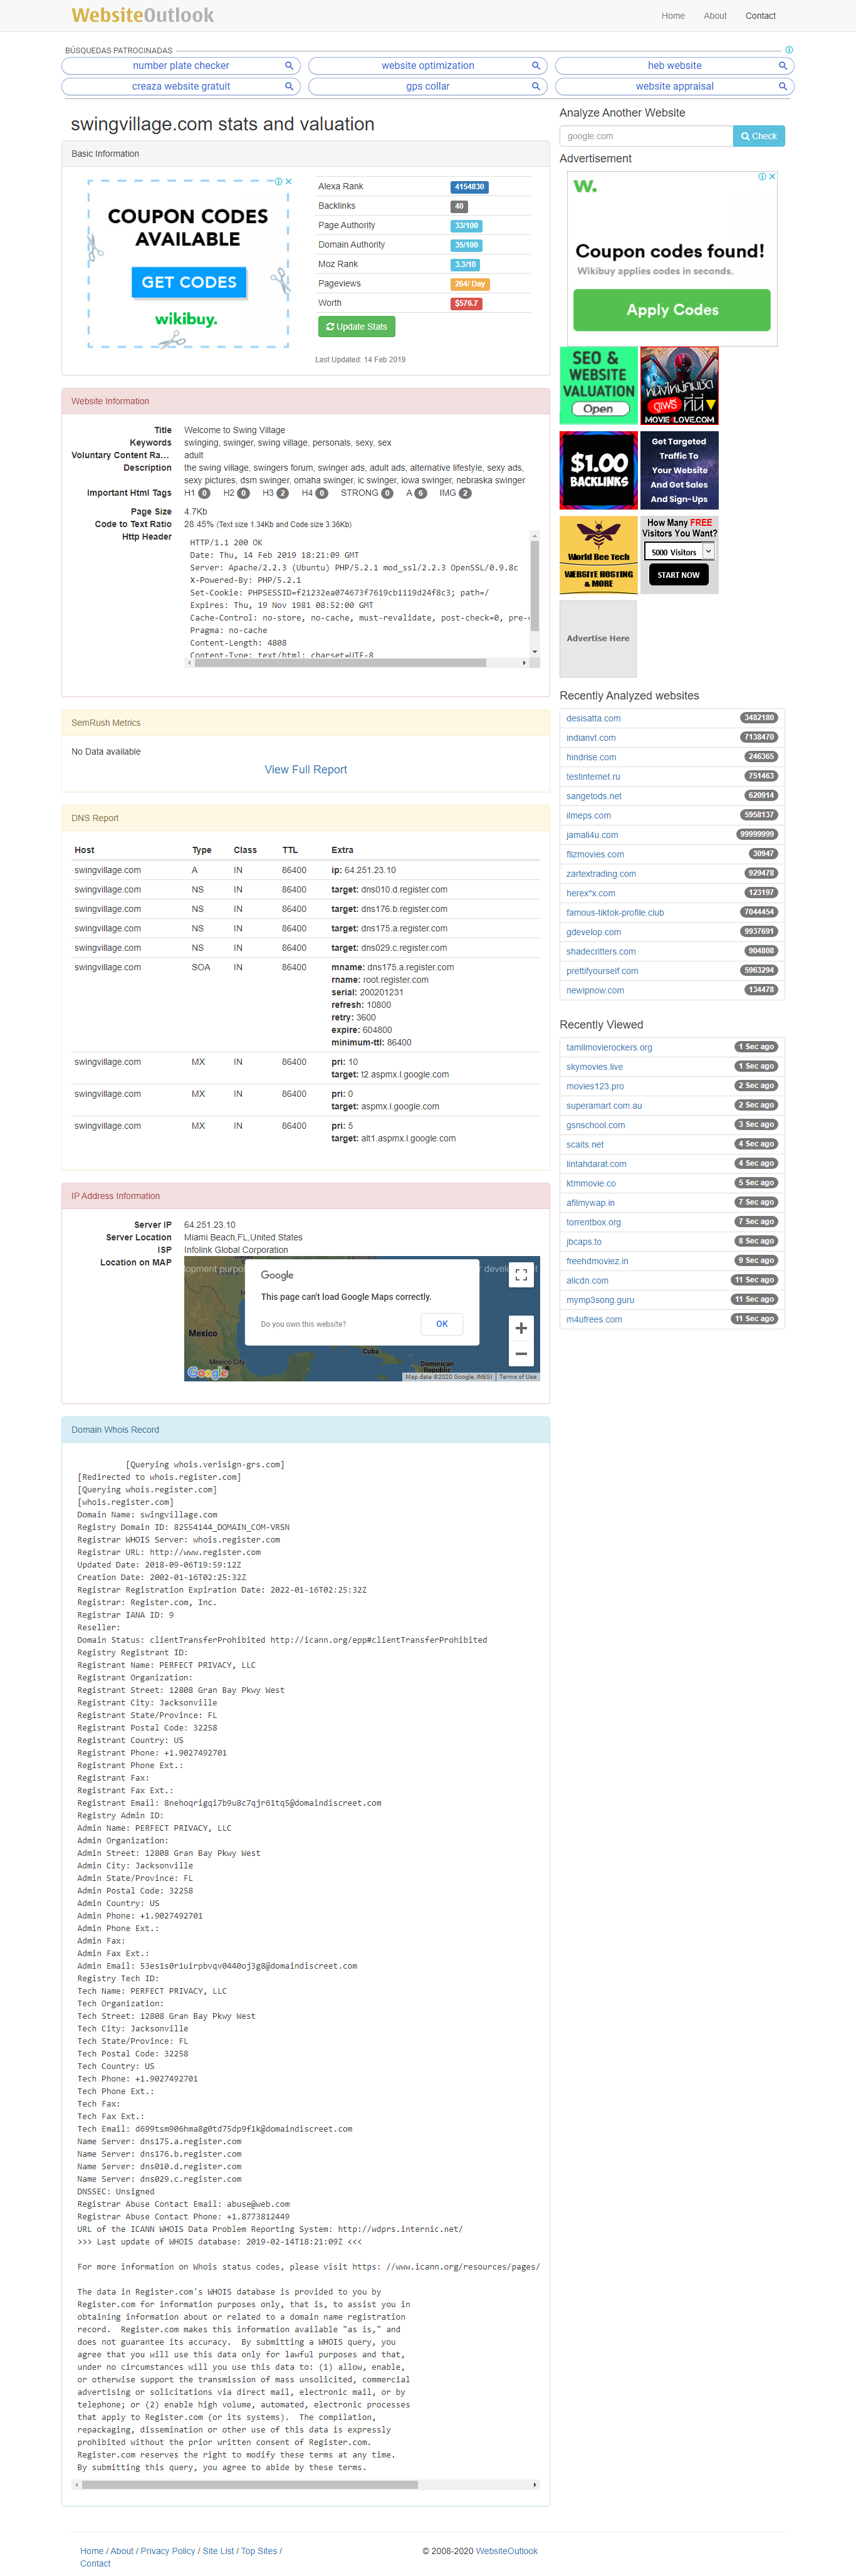Close the Apply Codes advertisement
The image size is (856, 2576).
click(771, 177)
